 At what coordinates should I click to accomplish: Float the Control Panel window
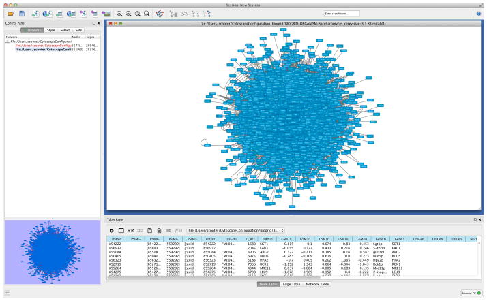click(94, 23)
